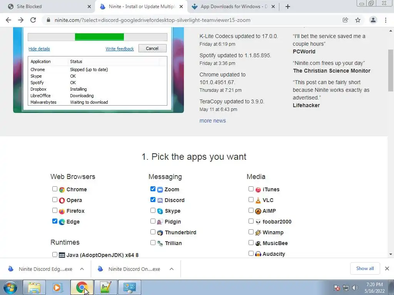Expand options for Ninite Discord Edg....exe download

coord(82,269)
